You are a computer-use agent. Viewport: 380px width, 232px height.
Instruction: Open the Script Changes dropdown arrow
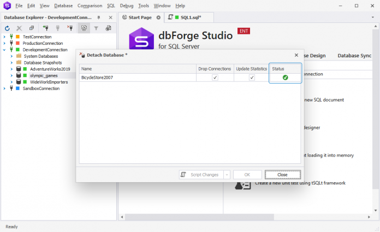(x=227, y=175)
